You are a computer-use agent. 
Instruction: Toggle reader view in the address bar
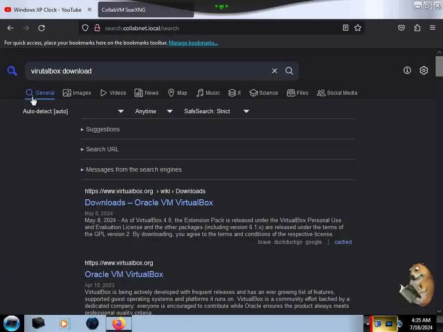tap(345, 28)
